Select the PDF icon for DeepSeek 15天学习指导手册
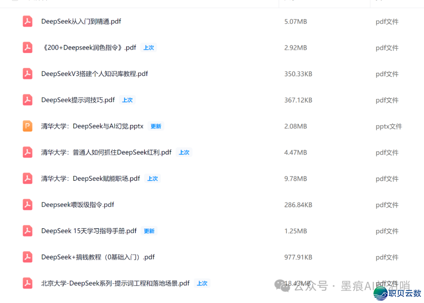This screenshot has height=303, width=424. pyautogui.click(x=27, y=231)
